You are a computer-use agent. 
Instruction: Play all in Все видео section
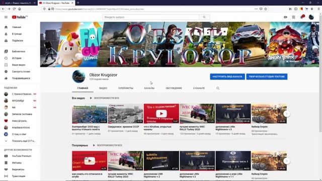105,98
